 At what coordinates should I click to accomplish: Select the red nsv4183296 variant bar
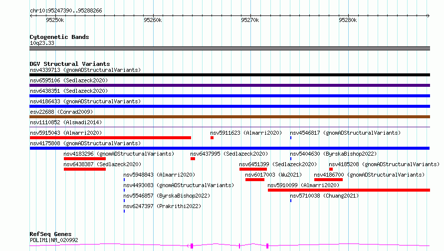point(85,159)
